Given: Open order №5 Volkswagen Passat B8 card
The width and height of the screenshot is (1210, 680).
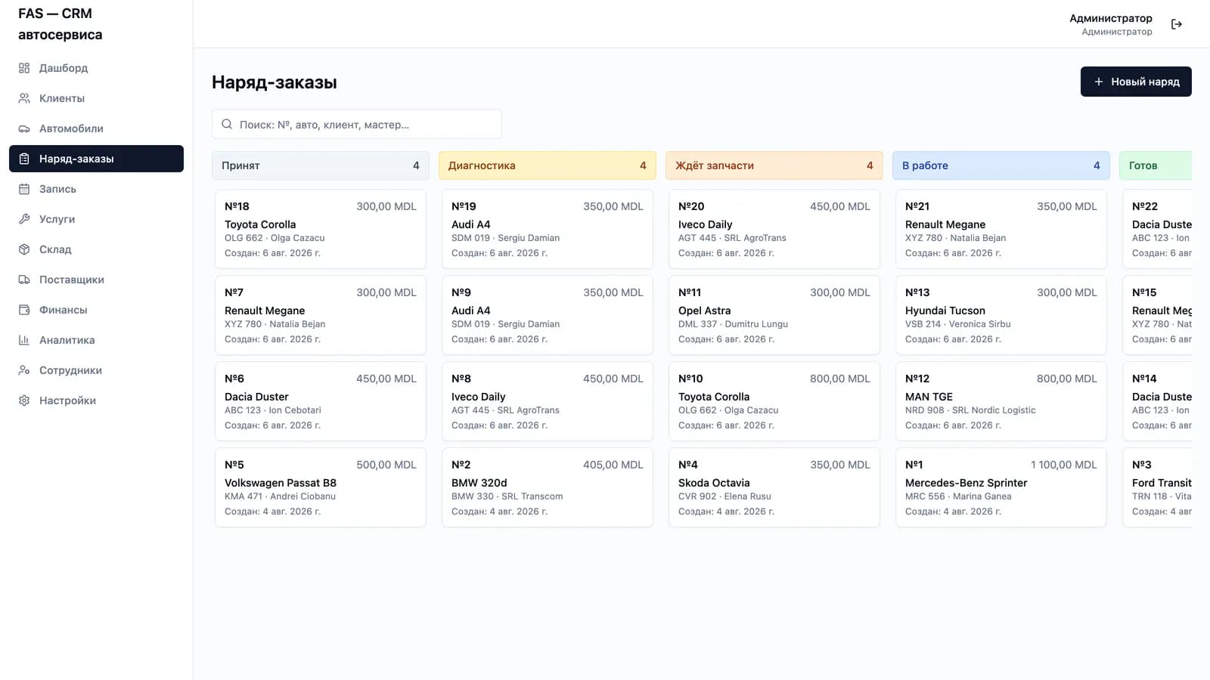Looking at the screenshot, I should [x=321, y=487].
